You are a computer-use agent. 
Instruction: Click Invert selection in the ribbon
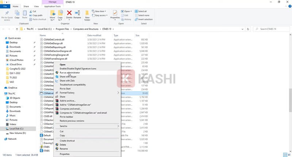[x=145, y=19]
